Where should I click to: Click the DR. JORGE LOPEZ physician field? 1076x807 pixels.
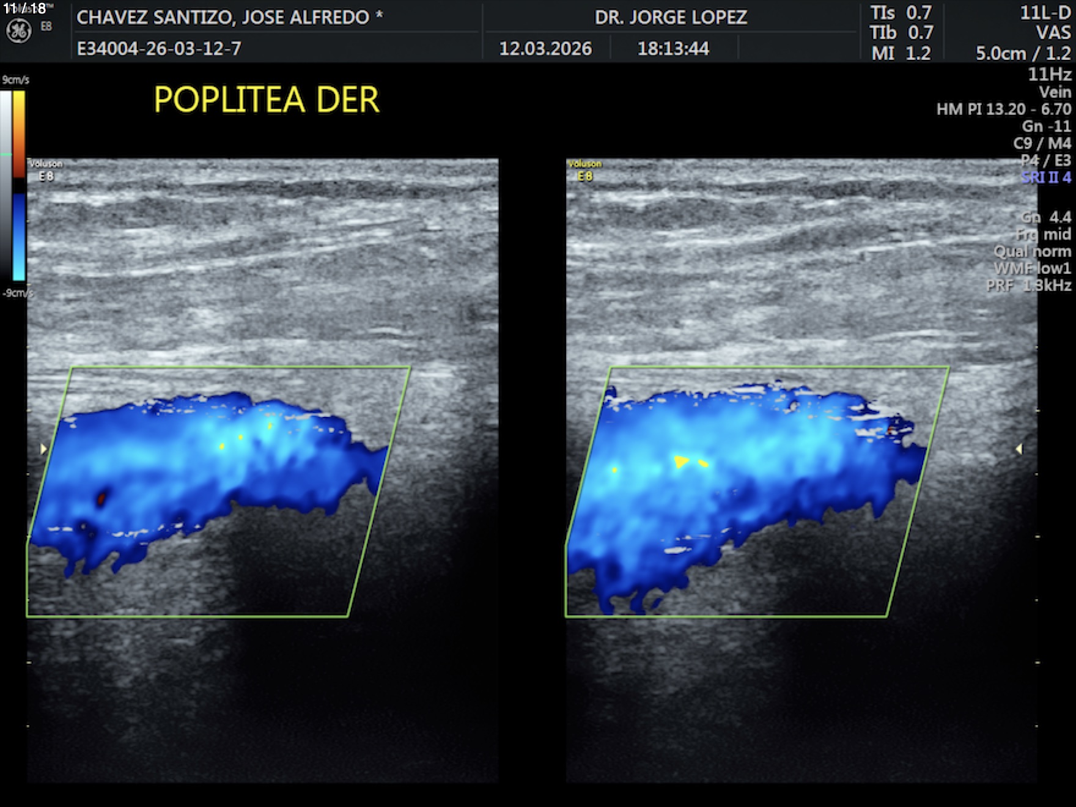pyautogui.click(x=671, y=17)
